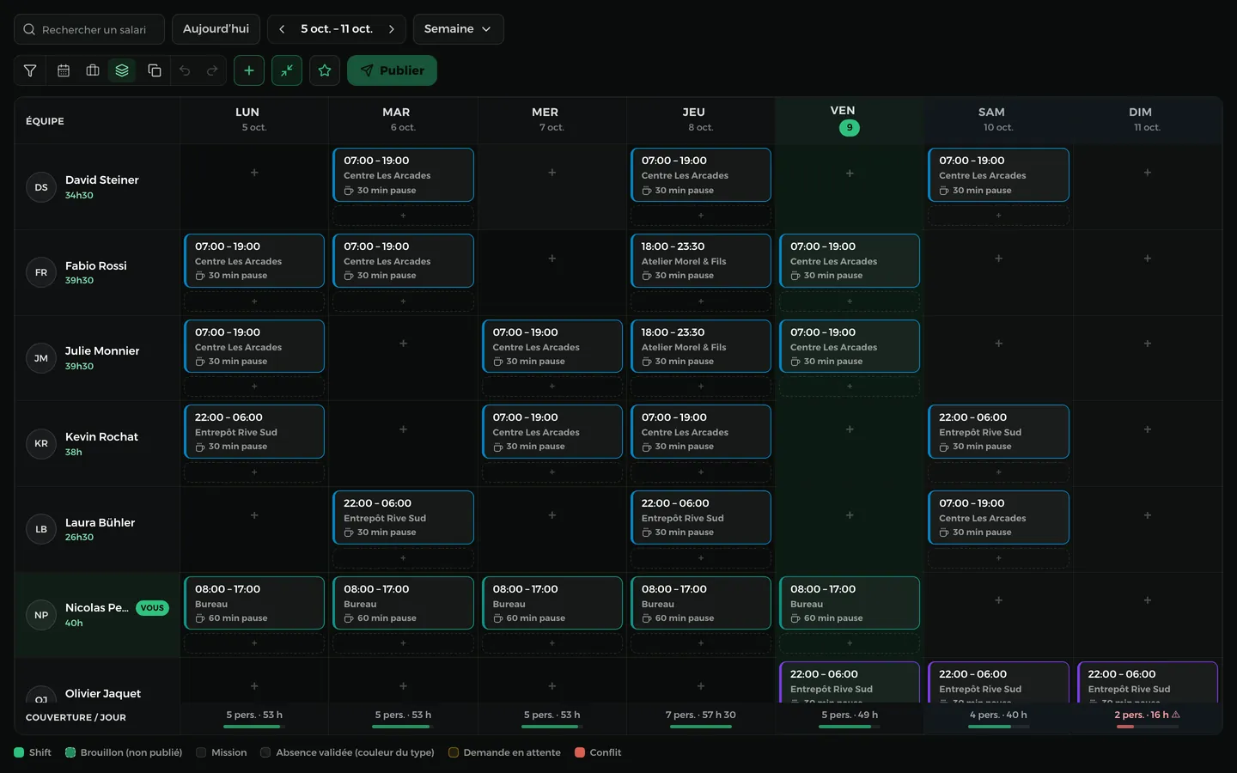Focus the Rechercher un salarié search field

tap(89, 29)
